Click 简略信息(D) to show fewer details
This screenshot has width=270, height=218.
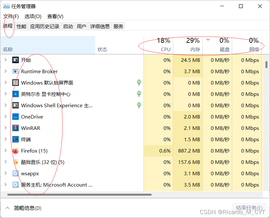(28, 208)
